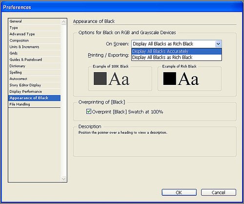
Task: Click the OK button
Action: pyautogui.click(x=179, y=192)
